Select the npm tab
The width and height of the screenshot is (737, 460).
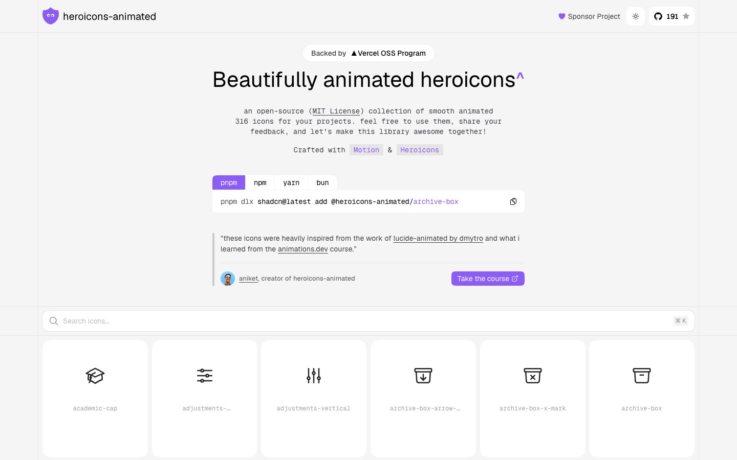(x=260, y=182)
